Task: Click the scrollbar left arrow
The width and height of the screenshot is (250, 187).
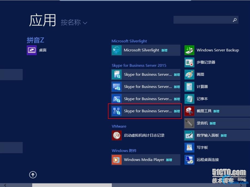Action: click(x=5, y=185)
